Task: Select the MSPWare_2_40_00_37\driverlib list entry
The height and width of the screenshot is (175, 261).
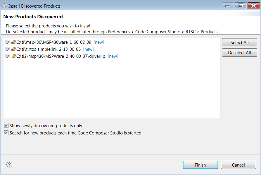Action: 61,56
